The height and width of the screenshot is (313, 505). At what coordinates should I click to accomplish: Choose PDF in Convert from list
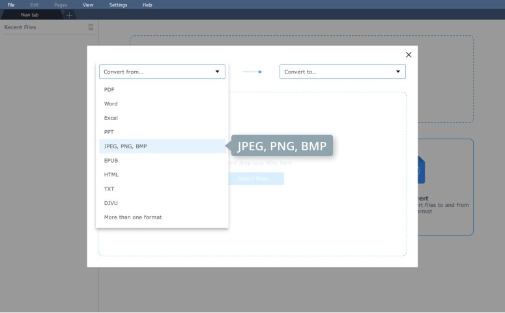(x=162, y=89)
